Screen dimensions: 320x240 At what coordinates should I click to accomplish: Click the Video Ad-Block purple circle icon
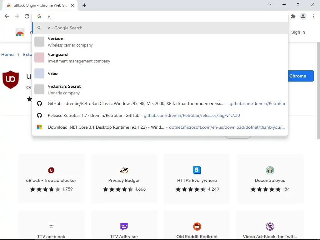point(270,227)
